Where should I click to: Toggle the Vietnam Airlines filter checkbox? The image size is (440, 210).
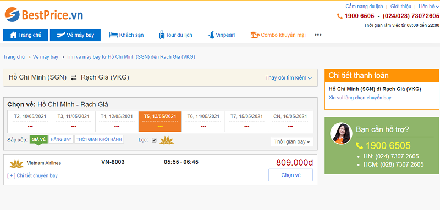coord(154,140)
